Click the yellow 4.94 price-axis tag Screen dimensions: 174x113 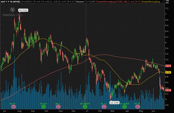pyautogui.click(x=168, y=72)
